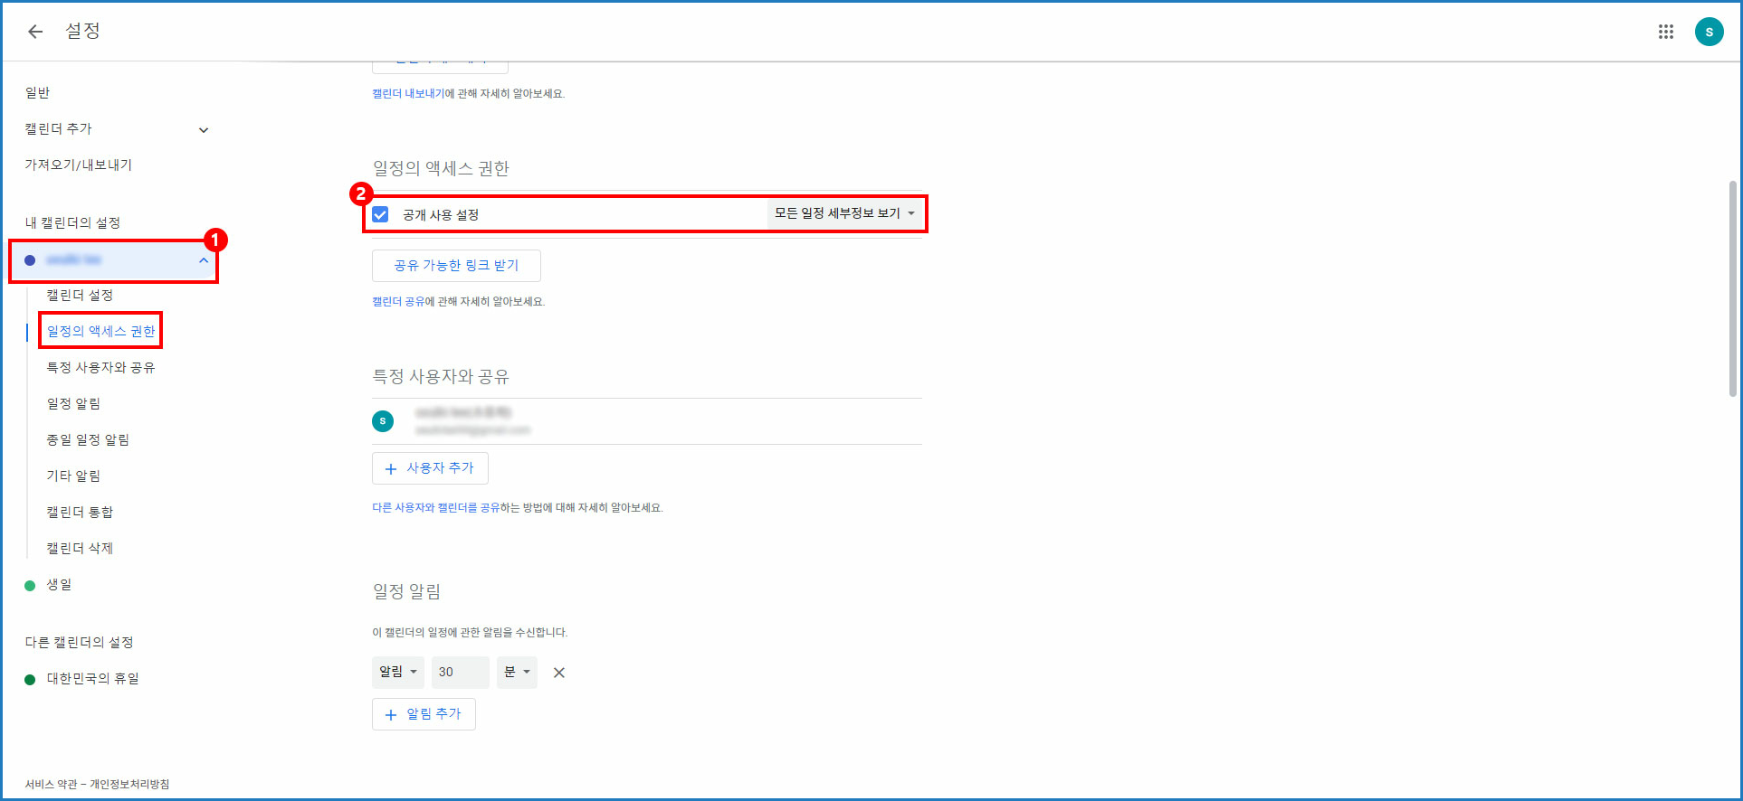This screenshot has height=801, width=1743.
Task: Open the 알림 type dropdown
Action: pyautogui.click(x=397, y=672)
